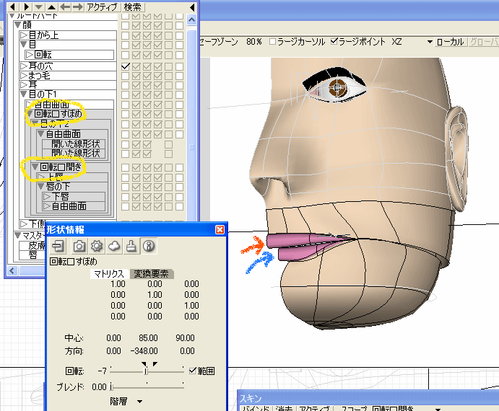Switch to the 変換要素 tab
This screenshot has height=411, width=499.
(x=150, y=274)
